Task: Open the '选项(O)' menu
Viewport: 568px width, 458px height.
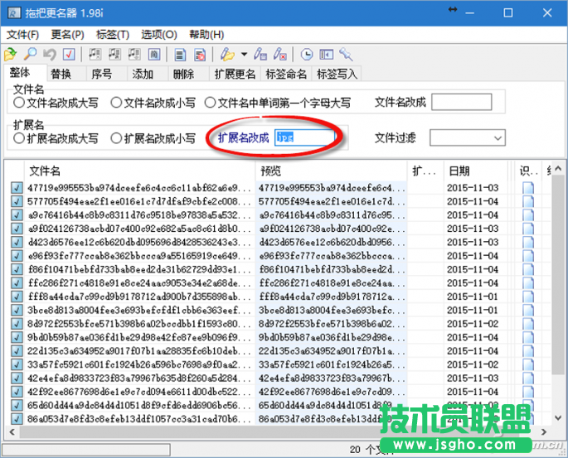Action: coord(158,35)
